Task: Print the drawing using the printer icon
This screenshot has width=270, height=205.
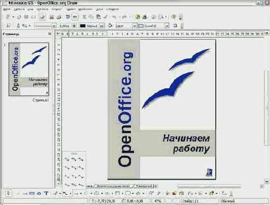Action: (x=59, y=17)
